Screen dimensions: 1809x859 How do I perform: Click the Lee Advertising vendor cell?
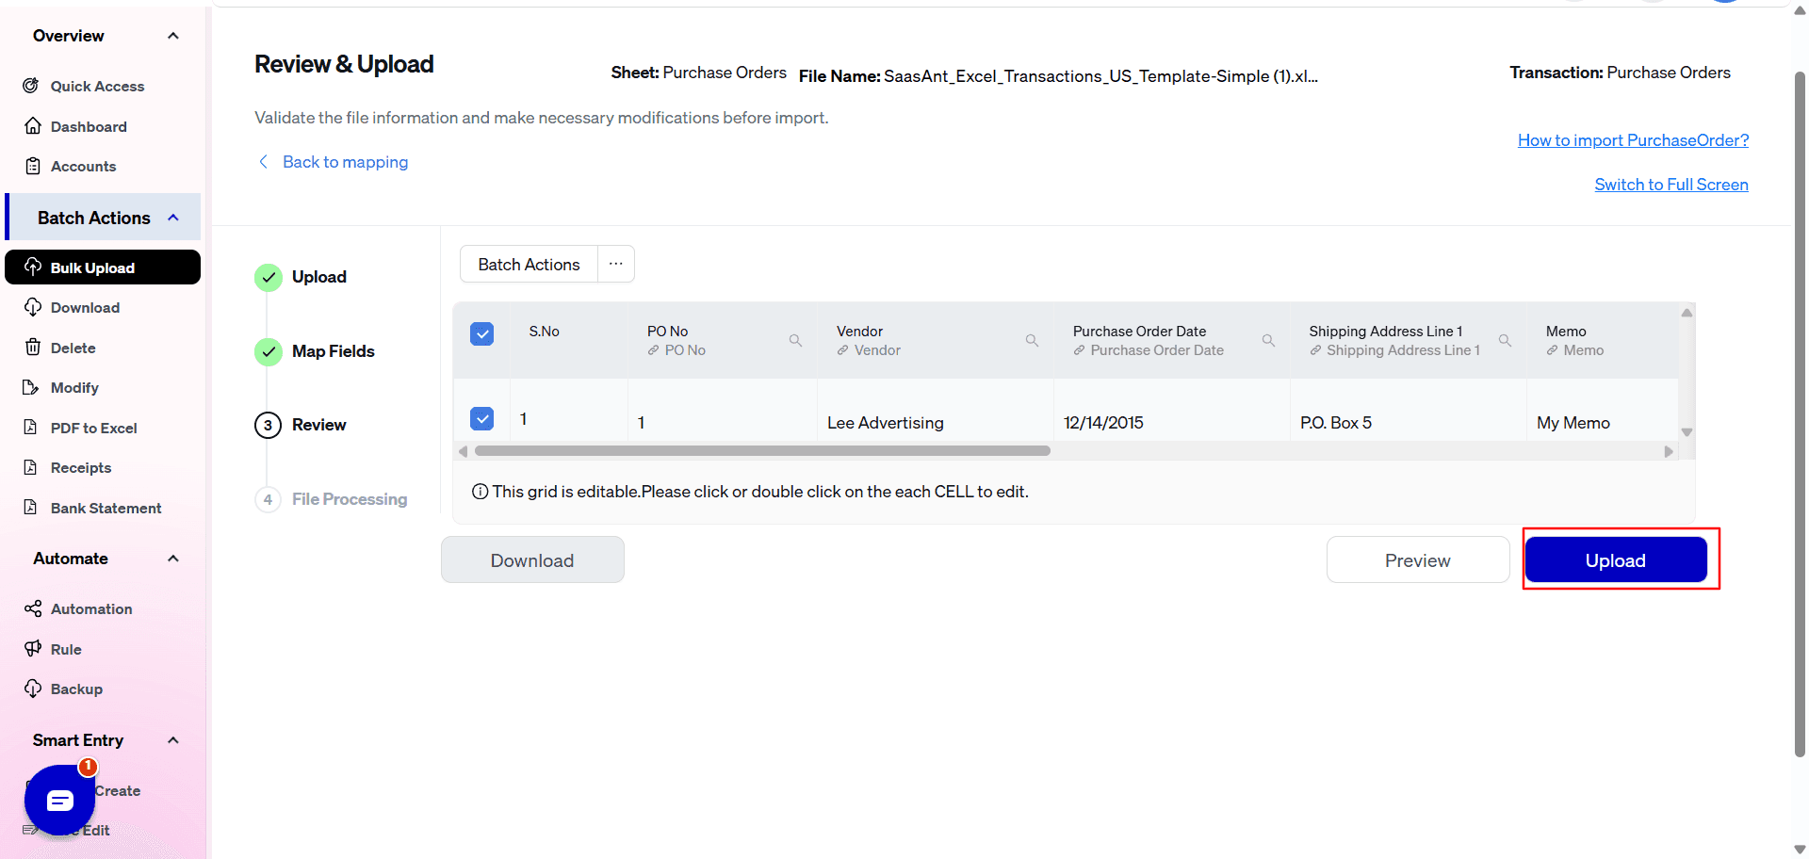(x=885, y=423)
